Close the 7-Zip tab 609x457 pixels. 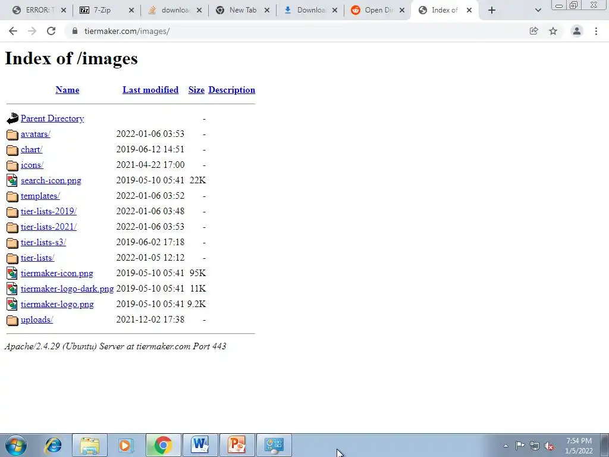[131, 10]
